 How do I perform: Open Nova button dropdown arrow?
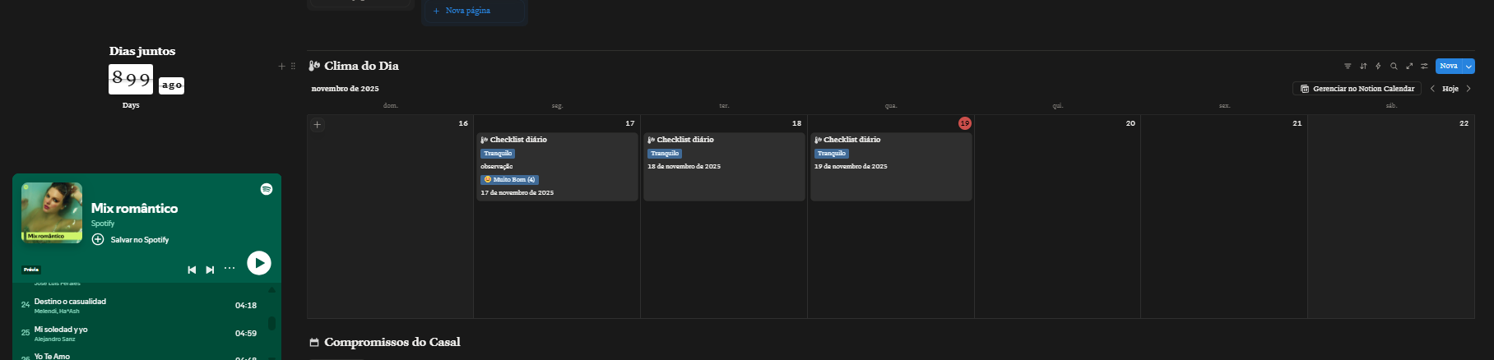point(1468,67)
